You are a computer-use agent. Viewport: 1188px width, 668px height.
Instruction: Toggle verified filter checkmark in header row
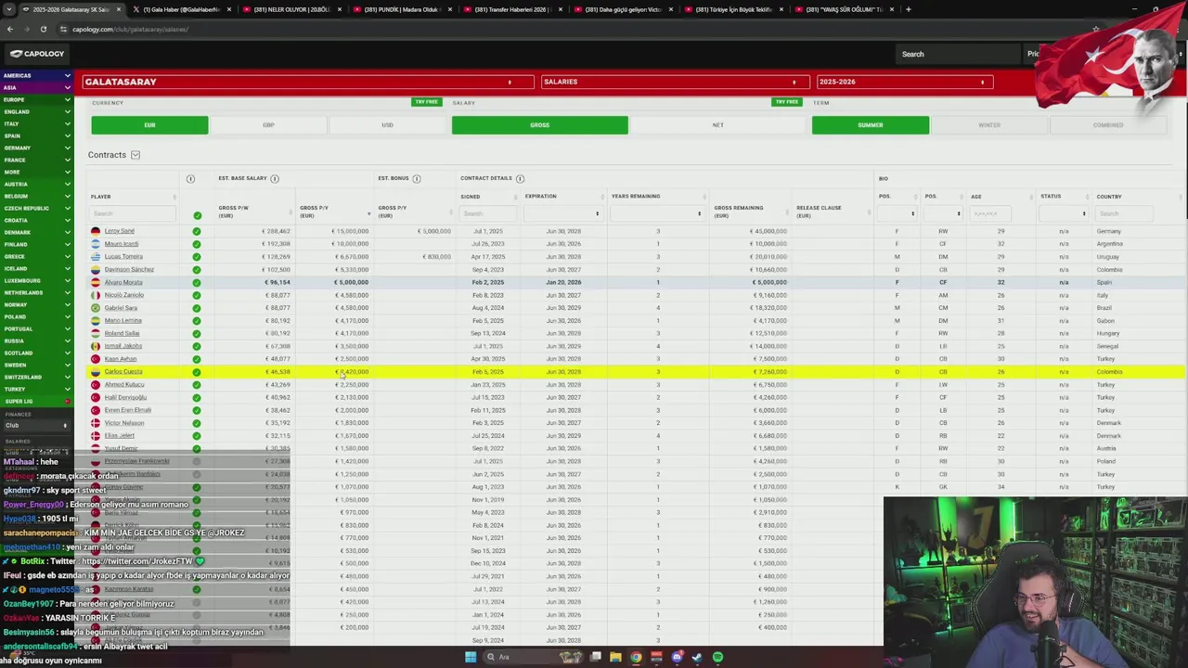(x=197, y=215)
